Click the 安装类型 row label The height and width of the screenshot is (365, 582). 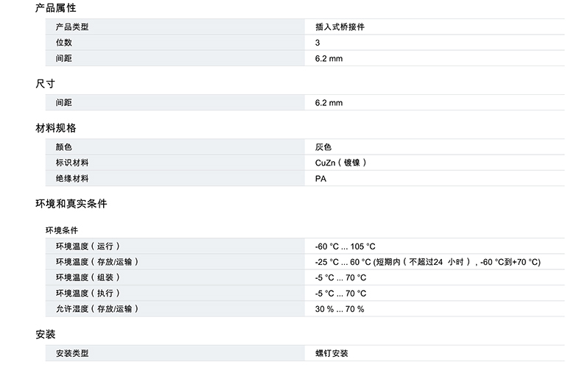pos(72,354)
